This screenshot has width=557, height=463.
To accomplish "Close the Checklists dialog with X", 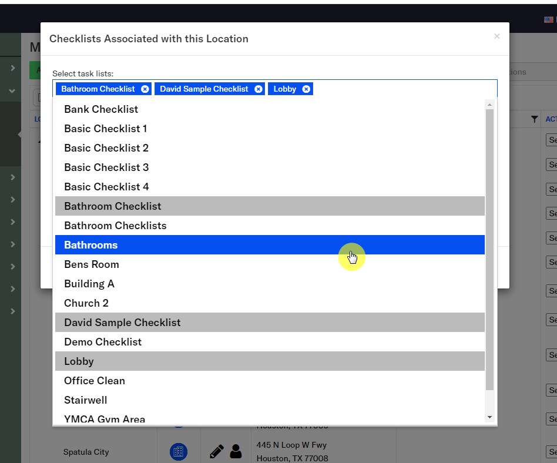I will pyautogui.click(x=496, y=36).
